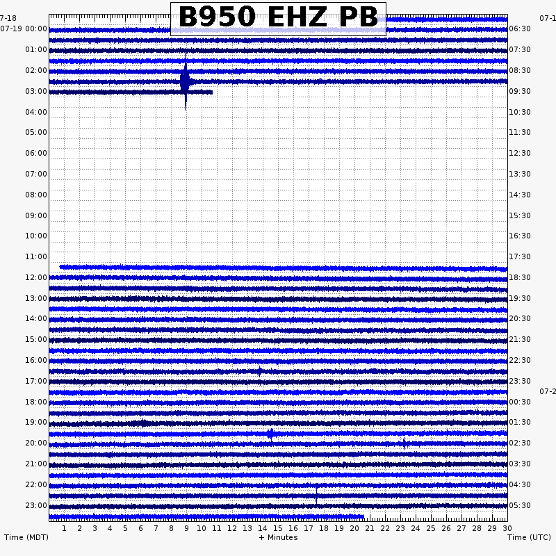Select the 15:00 MDT row label
This screenshot has height=556, width=556.
[x=36, y=339]
